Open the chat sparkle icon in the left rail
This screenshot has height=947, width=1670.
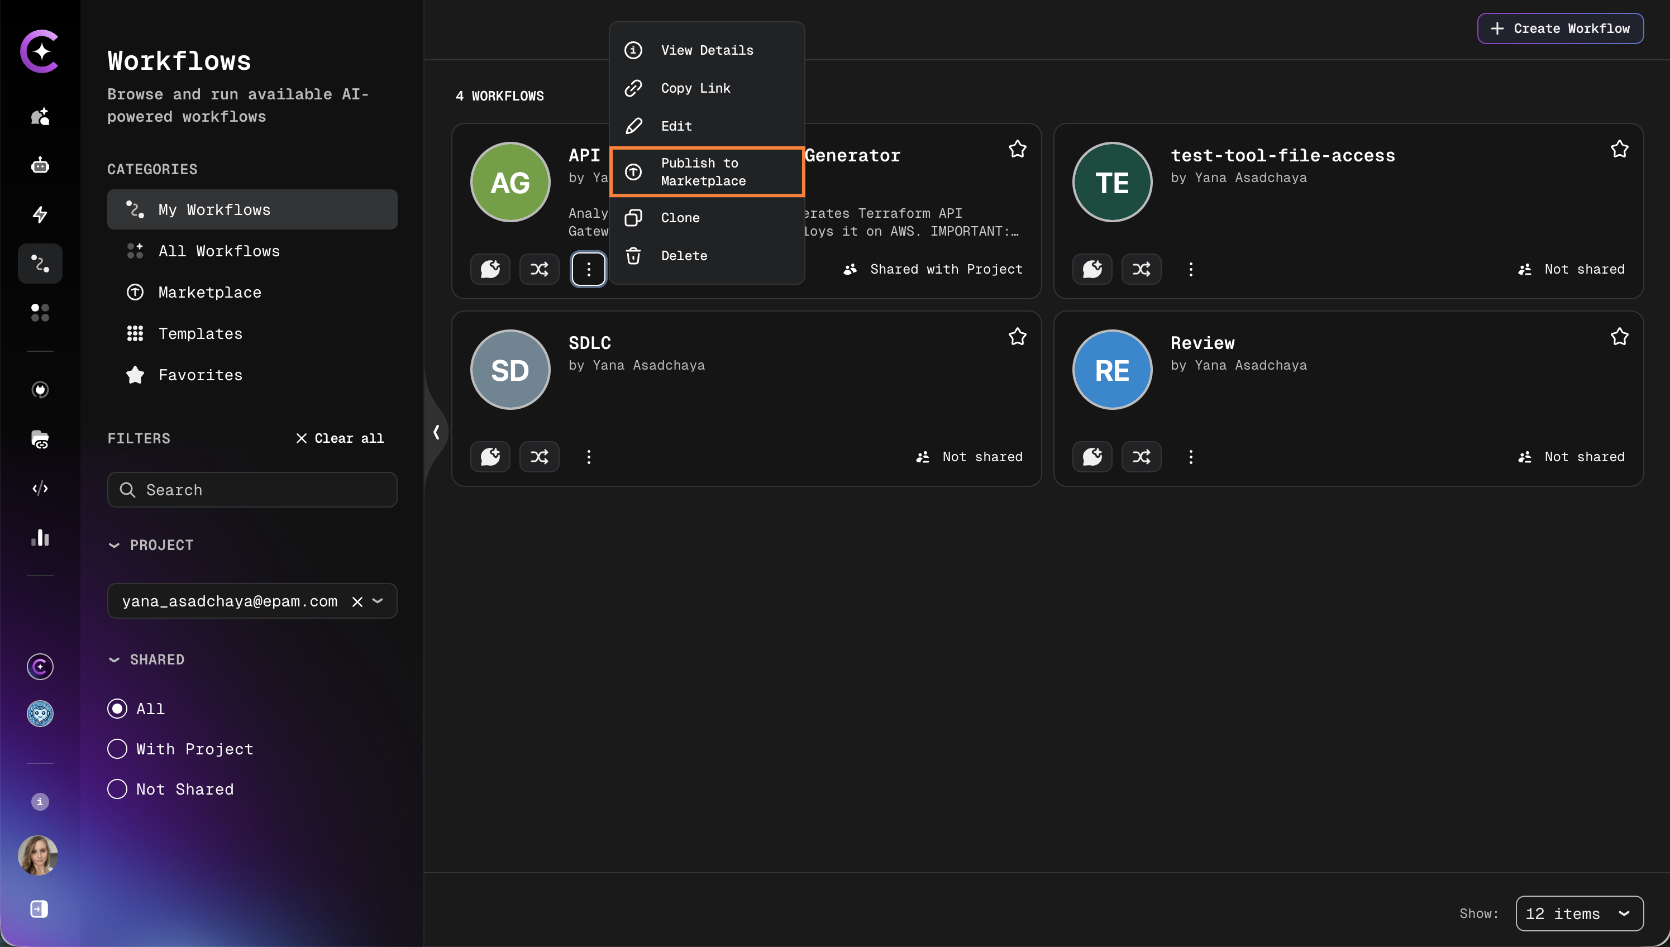[x=40, y=117]
